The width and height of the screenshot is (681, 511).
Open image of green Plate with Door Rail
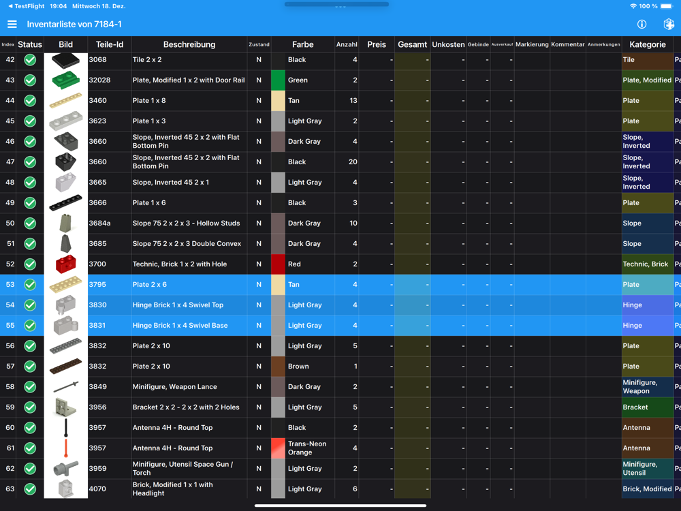pos(65,80)
